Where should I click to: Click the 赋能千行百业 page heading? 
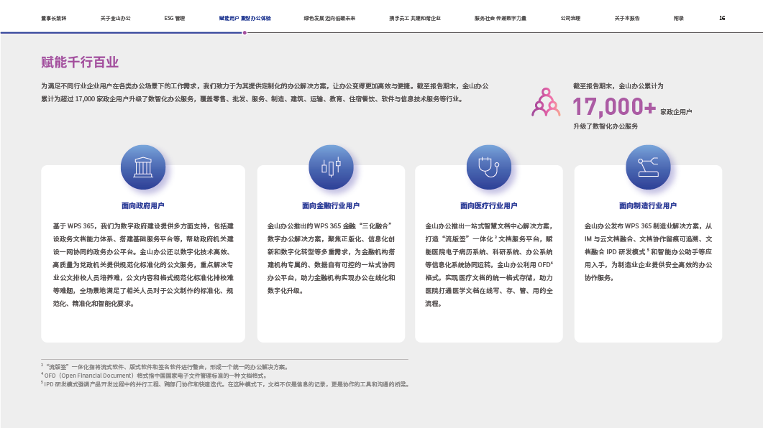[x=80, y=62]
